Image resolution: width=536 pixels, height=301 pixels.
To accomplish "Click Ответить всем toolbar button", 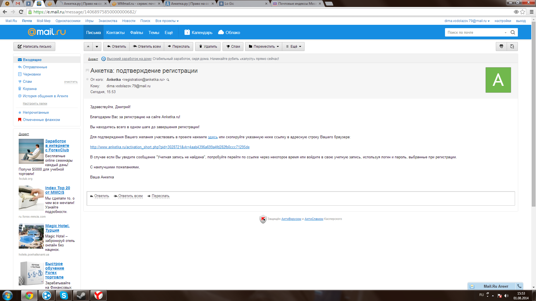I will pyautogui.click(x=147, y=46).
